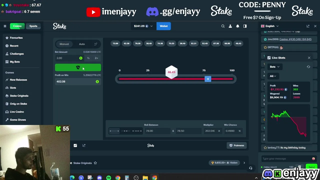Halve the bet with ½ button

(88, 58)
